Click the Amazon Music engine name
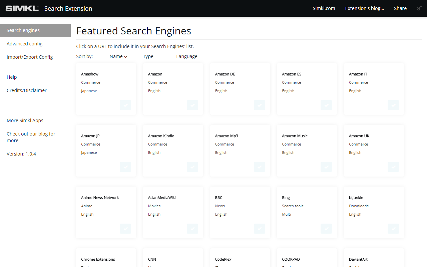This screenshot has height=267, width=427. (295, 136)
